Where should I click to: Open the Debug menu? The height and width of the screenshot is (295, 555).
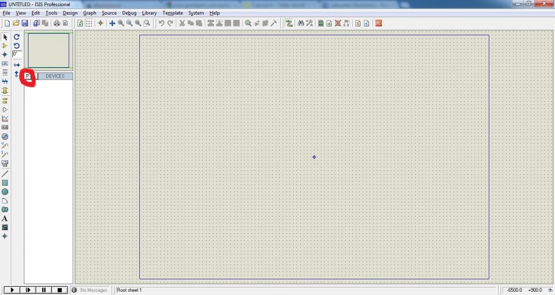(130, 12)
